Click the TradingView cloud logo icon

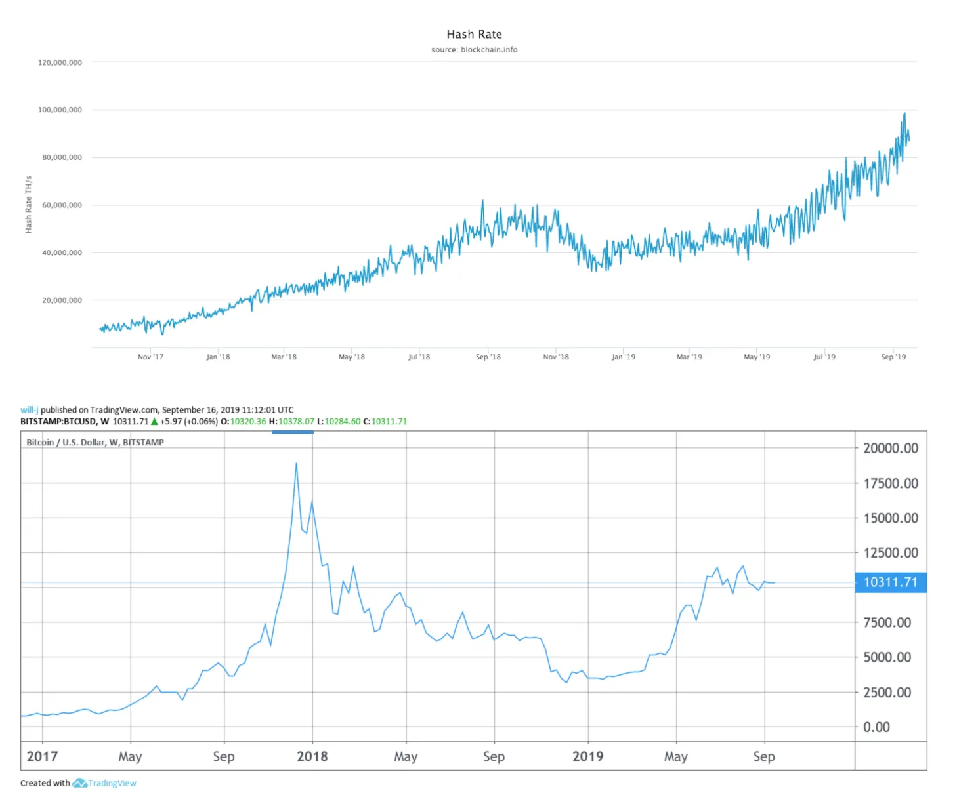click(79, 782)
